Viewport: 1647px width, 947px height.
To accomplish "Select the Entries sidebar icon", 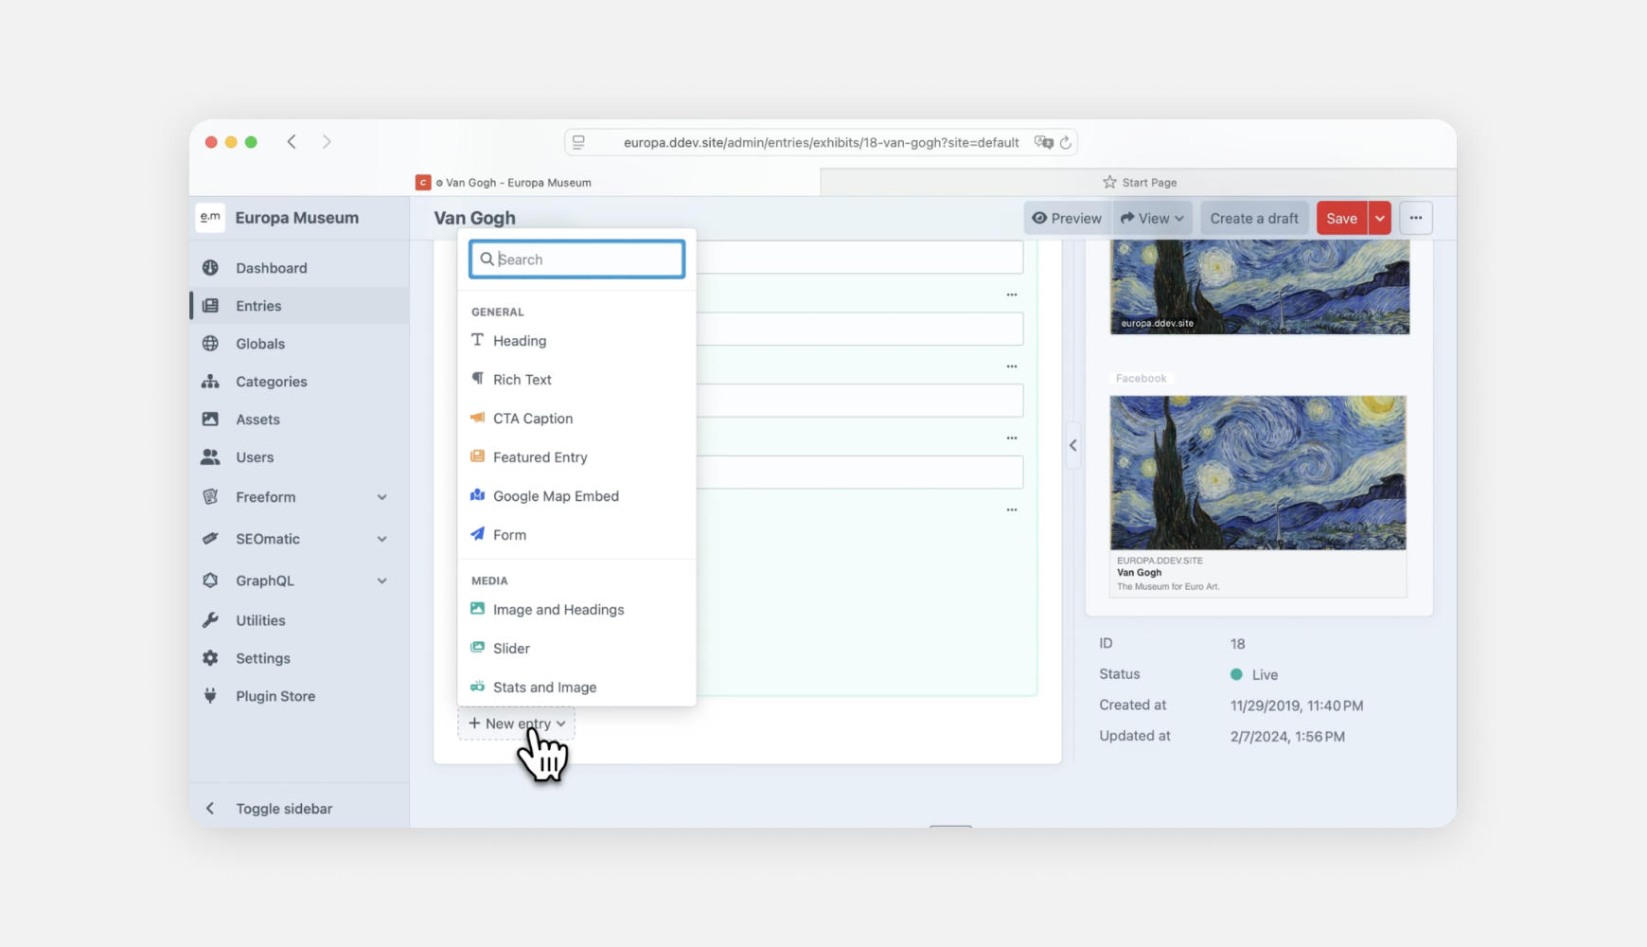I will point(211,305).
